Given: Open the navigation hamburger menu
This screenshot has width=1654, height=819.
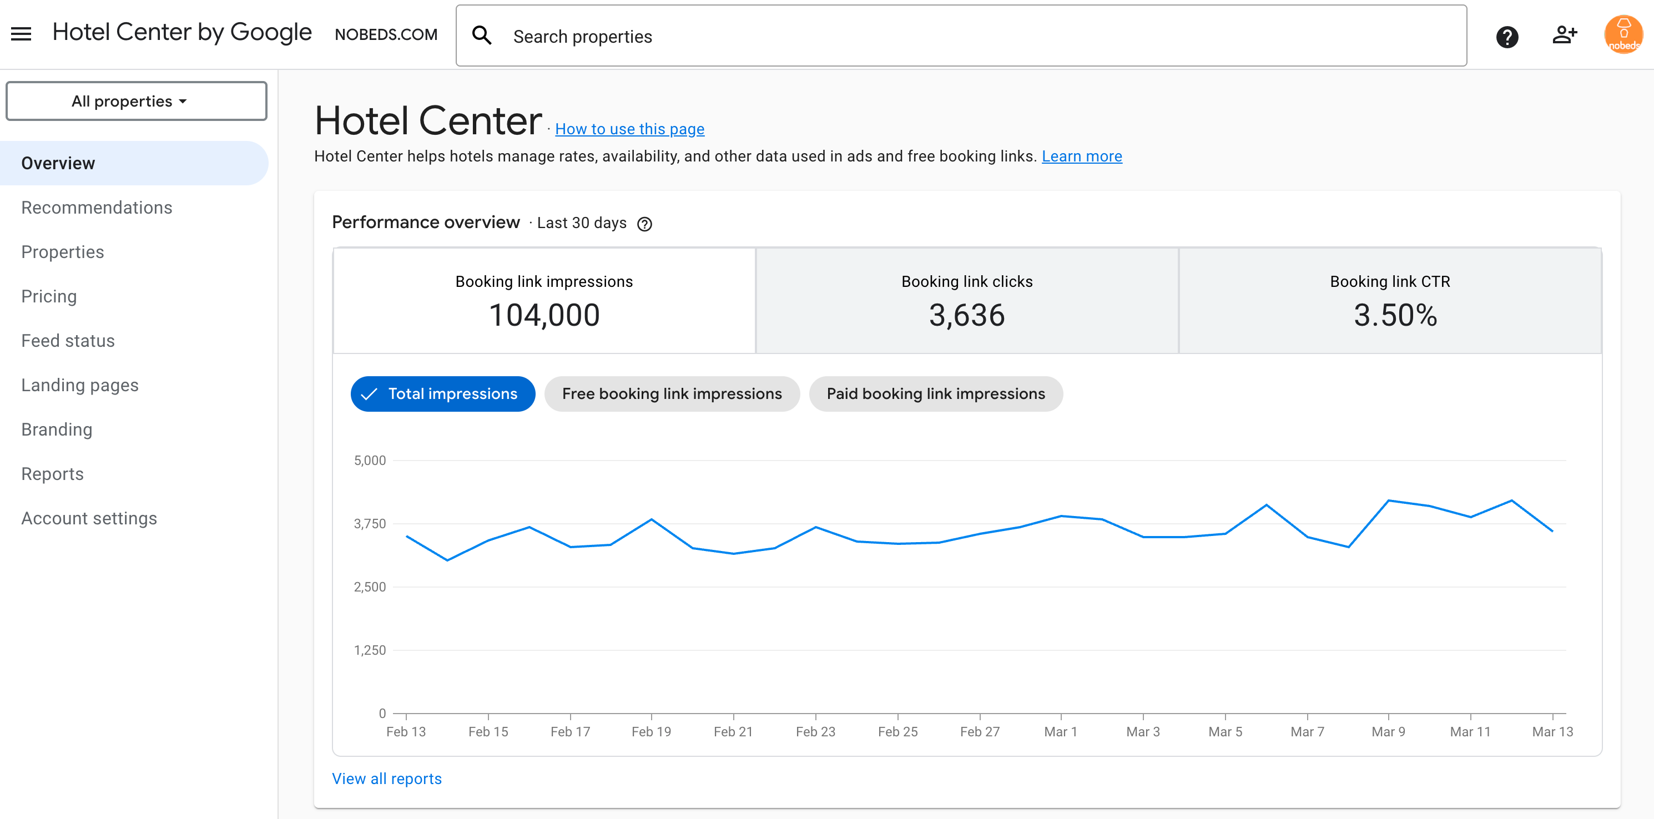Looking at the screenshot, I should coord(21,33).
